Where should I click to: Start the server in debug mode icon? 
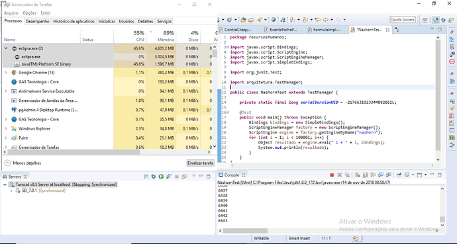pos(154,177)
